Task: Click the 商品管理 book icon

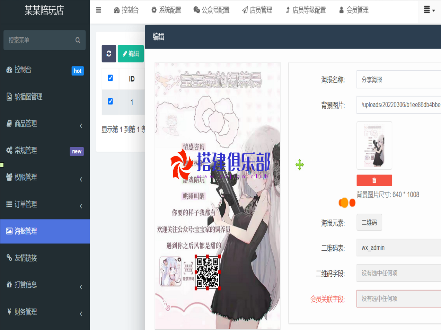Action: (9, 123)
